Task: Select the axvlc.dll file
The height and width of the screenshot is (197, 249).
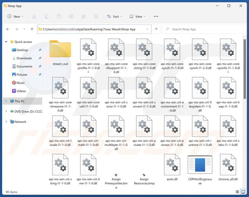Action: [172, 167]
